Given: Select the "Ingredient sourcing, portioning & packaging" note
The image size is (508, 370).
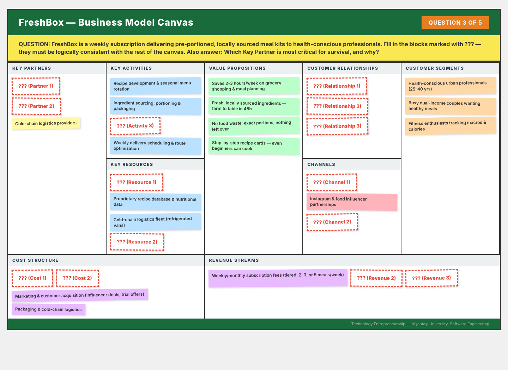Looking at the screenshot, I should (x=155, y=106).
